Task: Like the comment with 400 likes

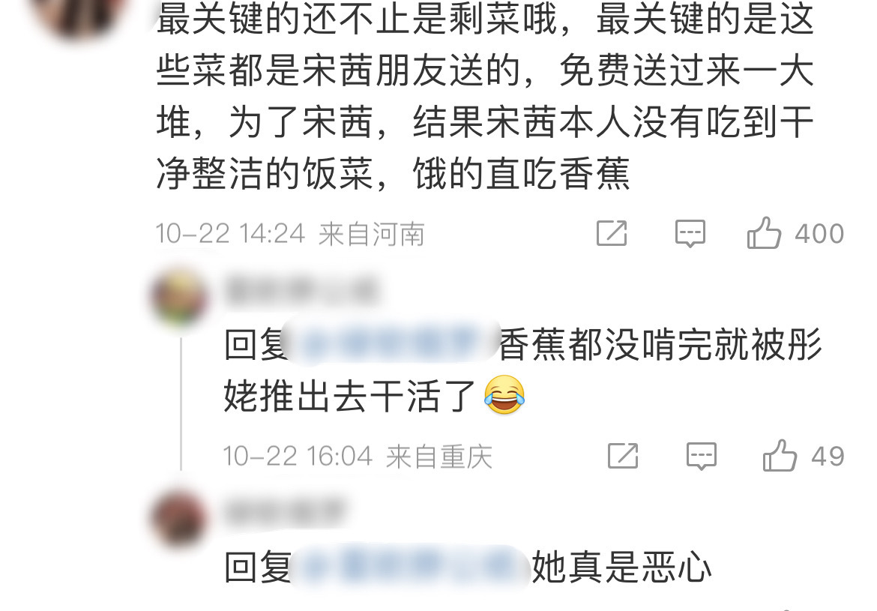Action: click(764, 232)
